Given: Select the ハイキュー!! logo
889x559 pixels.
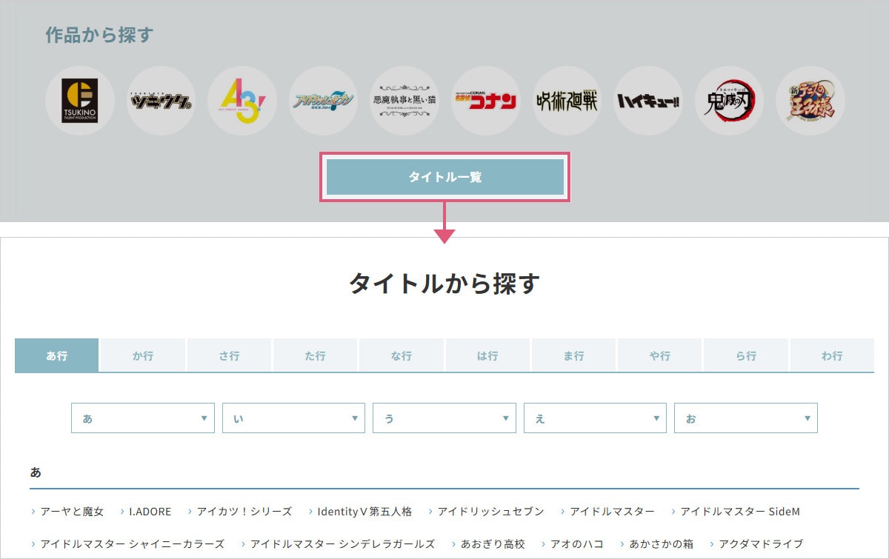Looking at the screenshot, I should [647, 101].
